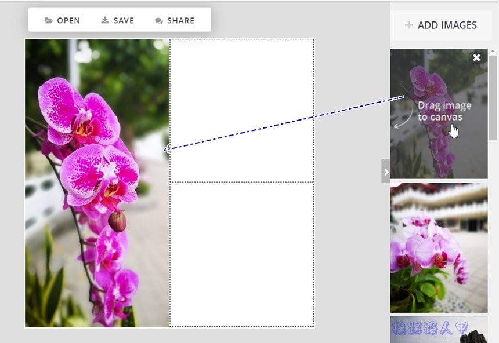
Task: Click the 'Drag image to canvas' overlay text
Action: coord(444,111)
